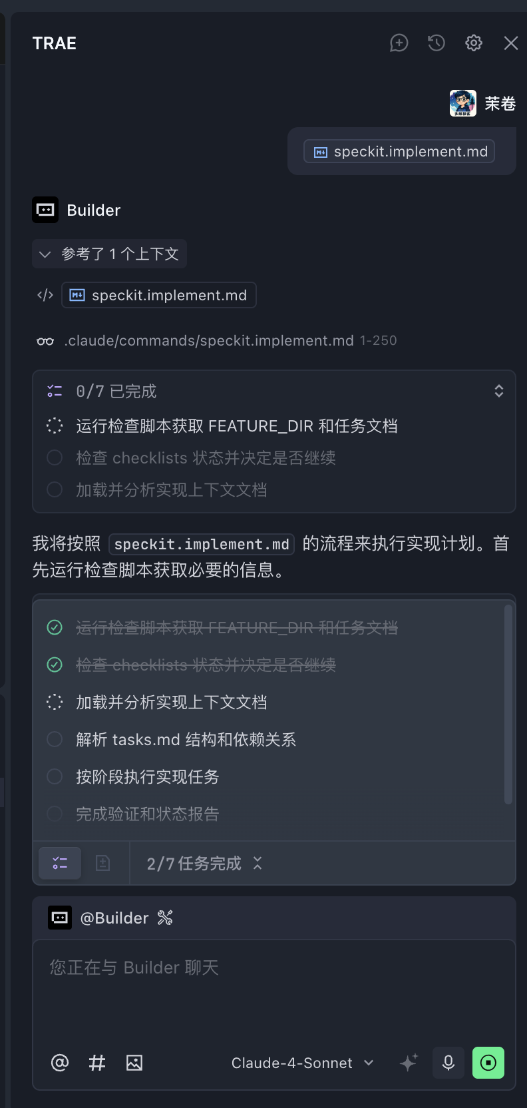This screenshot has height=1108, width=527.
Task: Activate microphone voice input
Action: pos(448,1063)
